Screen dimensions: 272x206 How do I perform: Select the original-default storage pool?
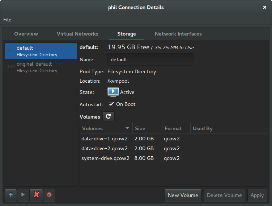click(x=41, y=67)
